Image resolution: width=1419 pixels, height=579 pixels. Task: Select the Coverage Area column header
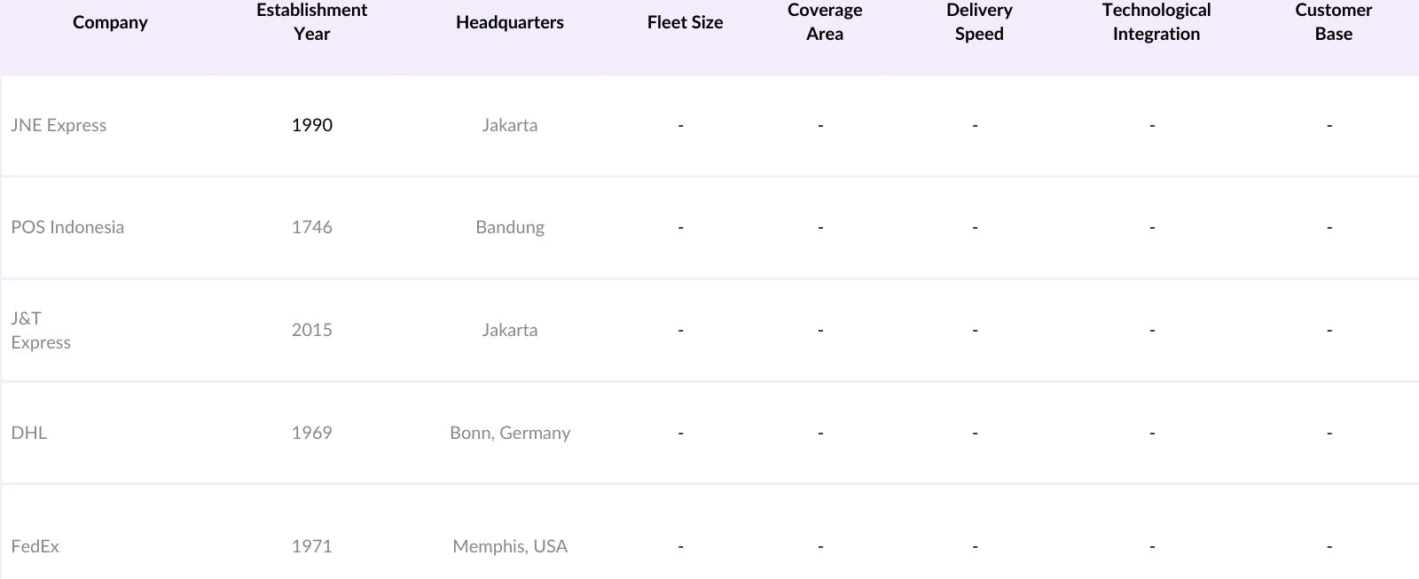(x=824, y=22)
